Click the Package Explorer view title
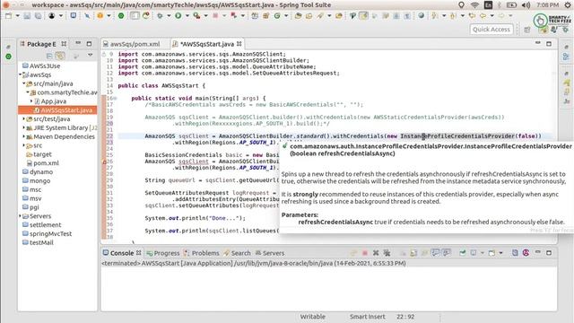The height and width of the screenshot is (323, 574). point(41,44)
